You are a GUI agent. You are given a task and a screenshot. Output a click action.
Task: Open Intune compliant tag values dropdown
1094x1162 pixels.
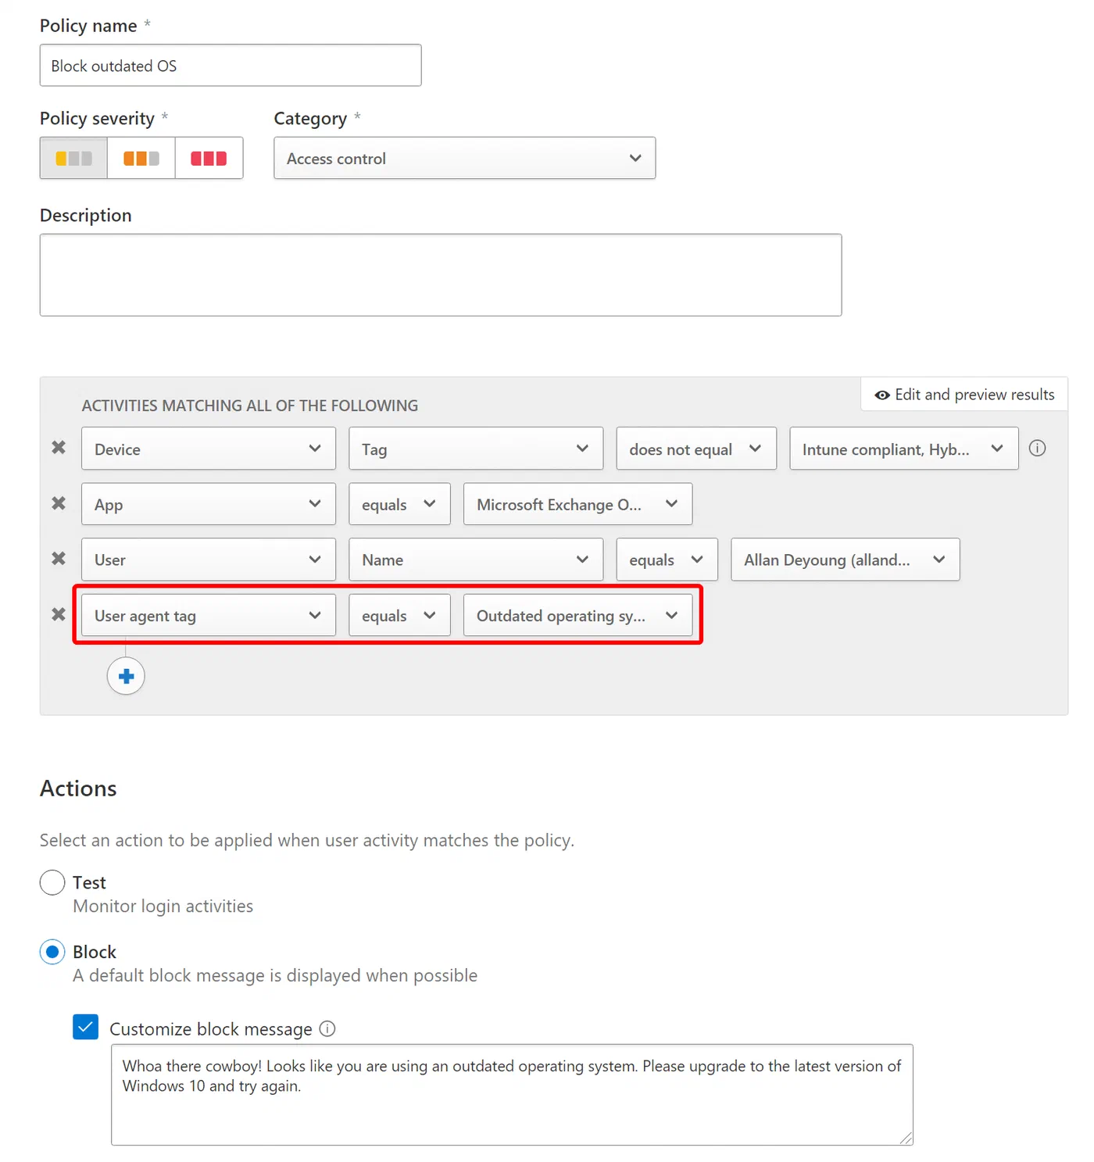click(904, 449)
